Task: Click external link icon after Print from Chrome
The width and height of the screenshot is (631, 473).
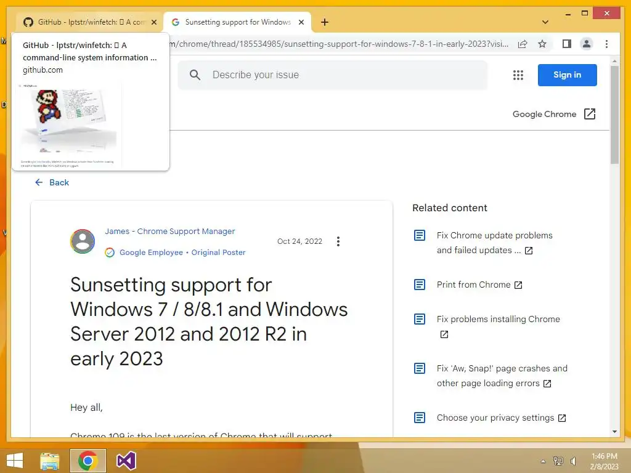Action: pos(518,285)
